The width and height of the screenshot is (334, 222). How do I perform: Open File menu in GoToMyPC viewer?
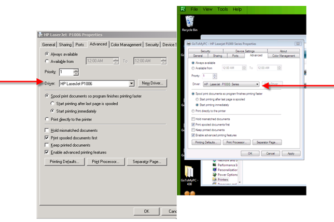194,9
